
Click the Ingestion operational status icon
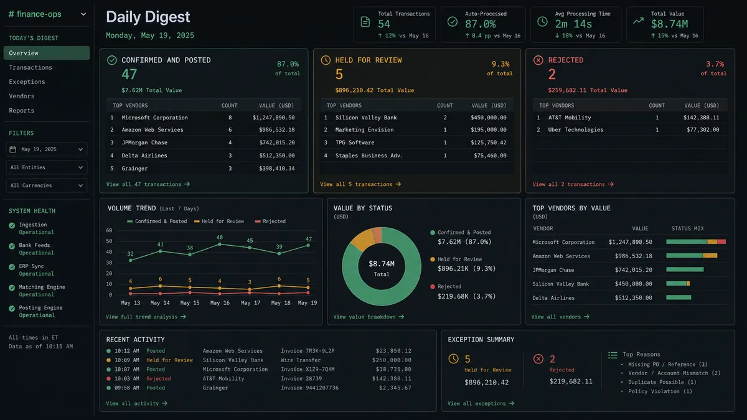12,225
